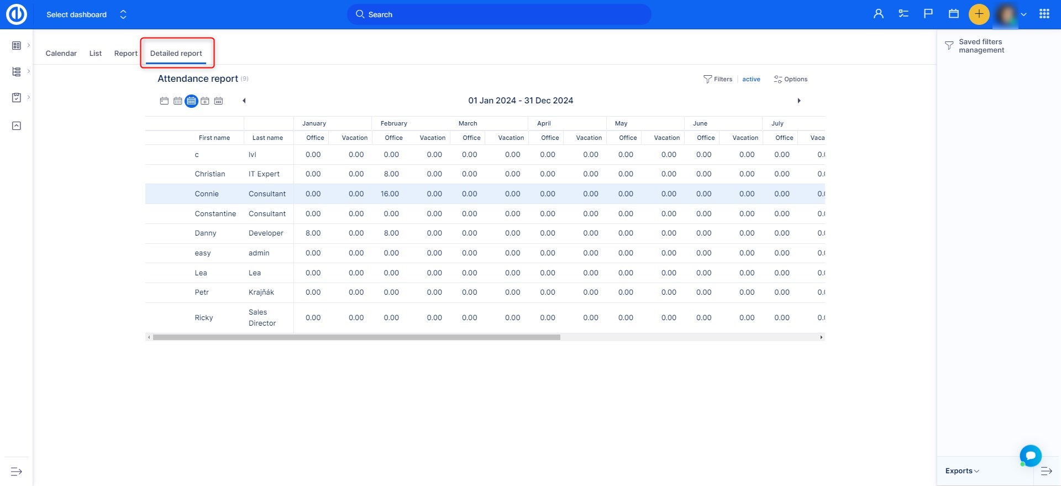Click the horizontal table scrollbar
1061x486 pixels.
[x=356, y=337]
